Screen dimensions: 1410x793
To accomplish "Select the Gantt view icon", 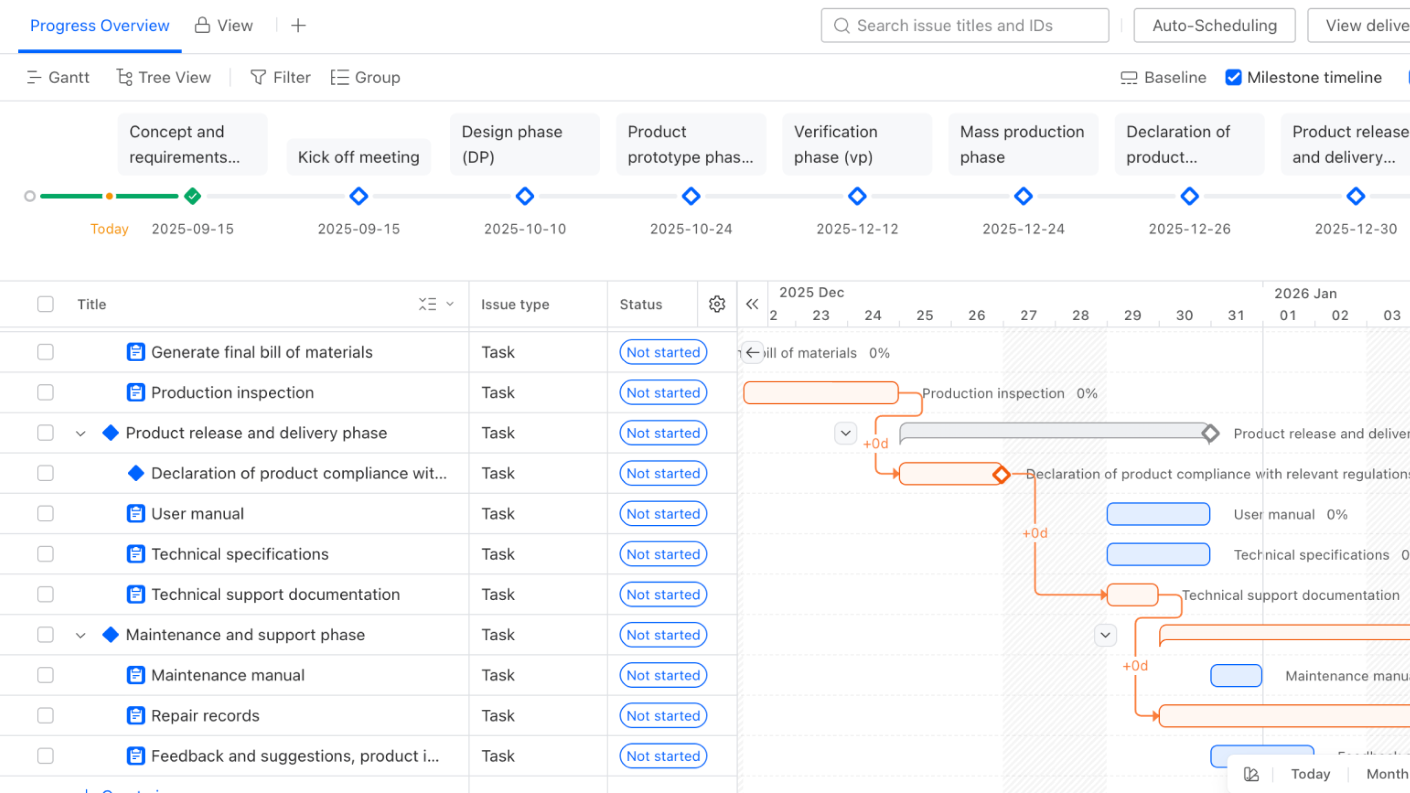I will 34,77.
